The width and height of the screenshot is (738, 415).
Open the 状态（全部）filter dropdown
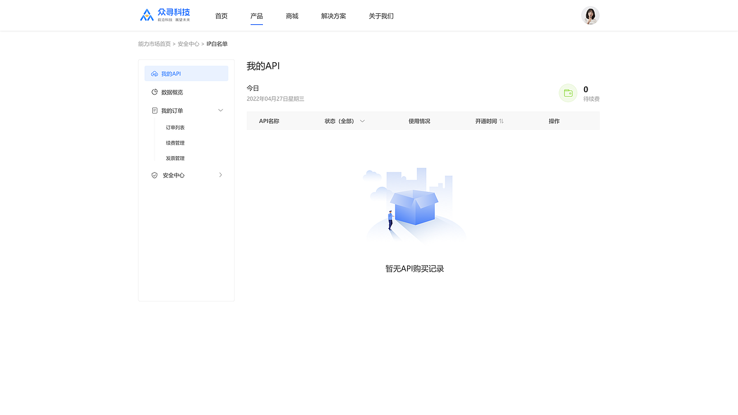coord(344,121)
